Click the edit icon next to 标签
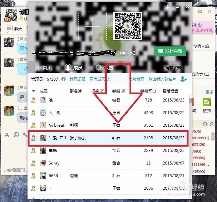 click(102, 91)
